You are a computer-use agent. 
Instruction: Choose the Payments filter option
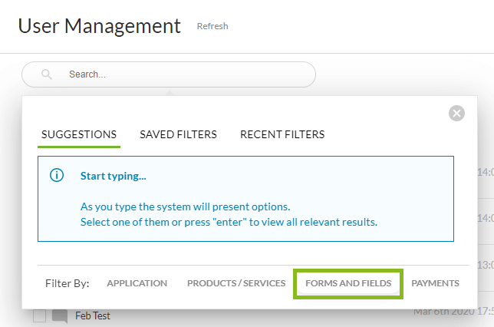[435, 283]
